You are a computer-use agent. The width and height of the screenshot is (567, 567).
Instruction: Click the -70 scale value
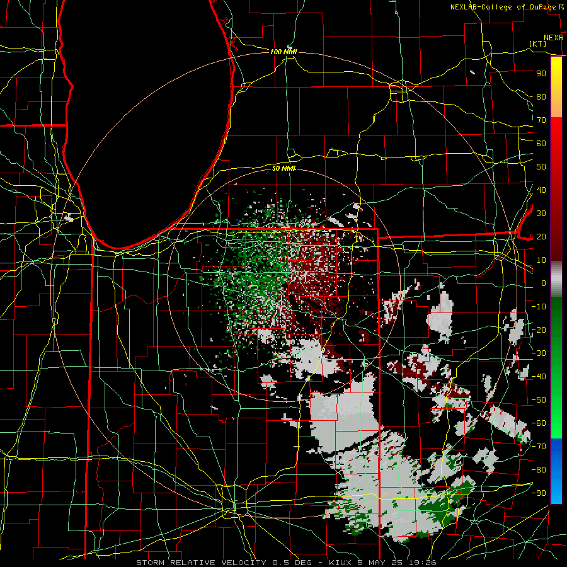tap(539, 447)
